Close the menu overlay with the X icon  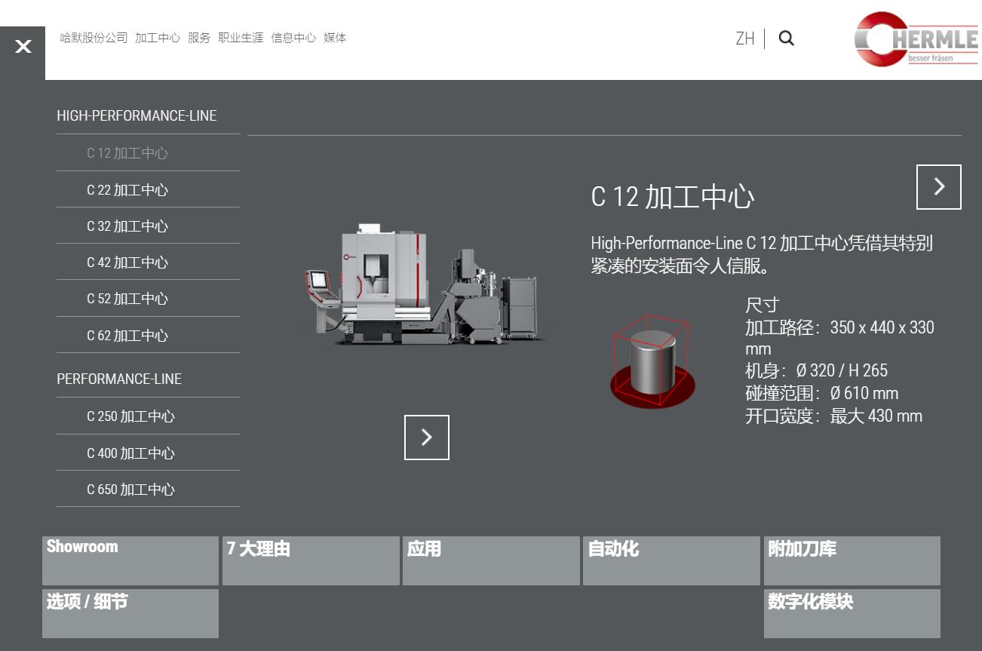(x=23, y=47)
